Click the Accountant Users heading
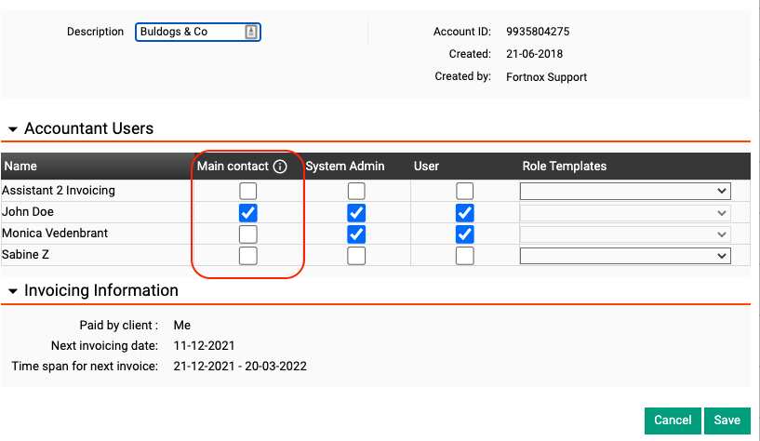This screenshot has width=760, height=441. coord(88,128)
